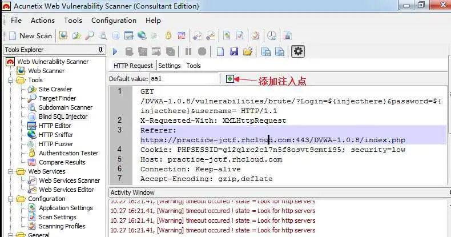This screenshot has height=237, width=451.
Task: Open Target Finder magnifier icon in toolbar
Action: pos(90,35)
